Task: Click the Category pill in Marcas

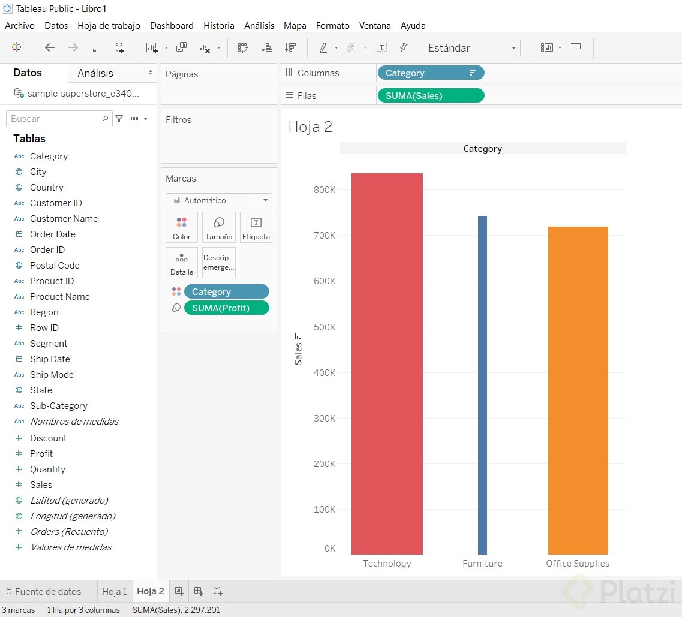Action: [227, 291]
